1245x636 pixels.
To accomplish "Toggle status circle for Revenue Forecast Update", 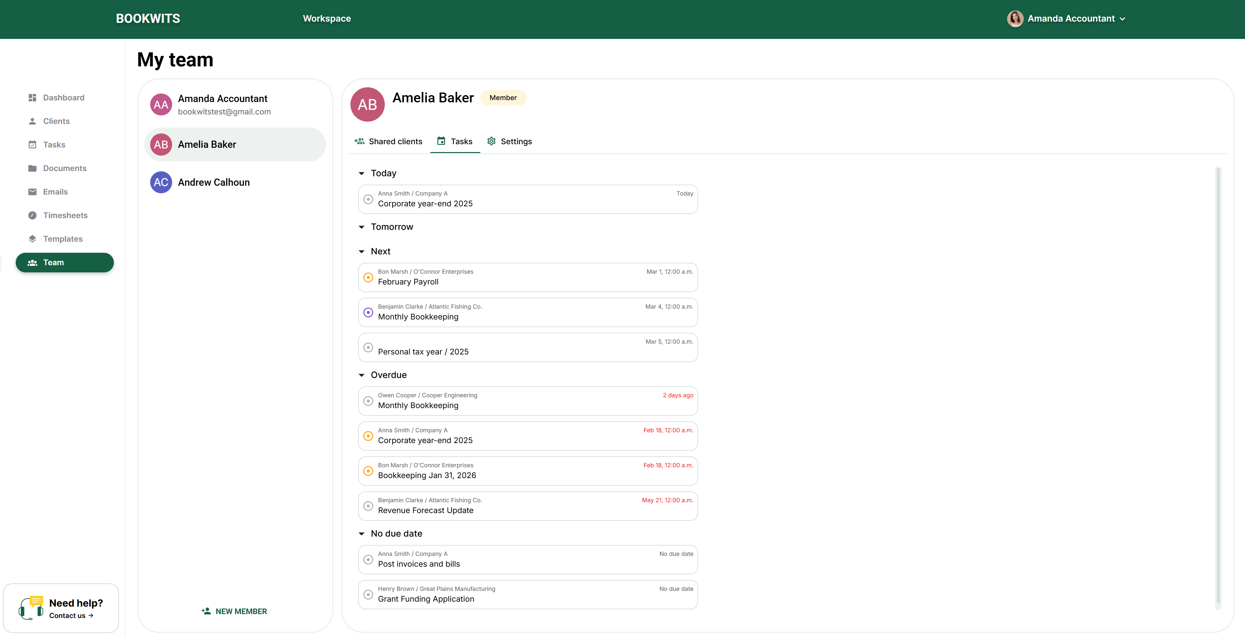I will pyautogui.click(x=368, y=506).
